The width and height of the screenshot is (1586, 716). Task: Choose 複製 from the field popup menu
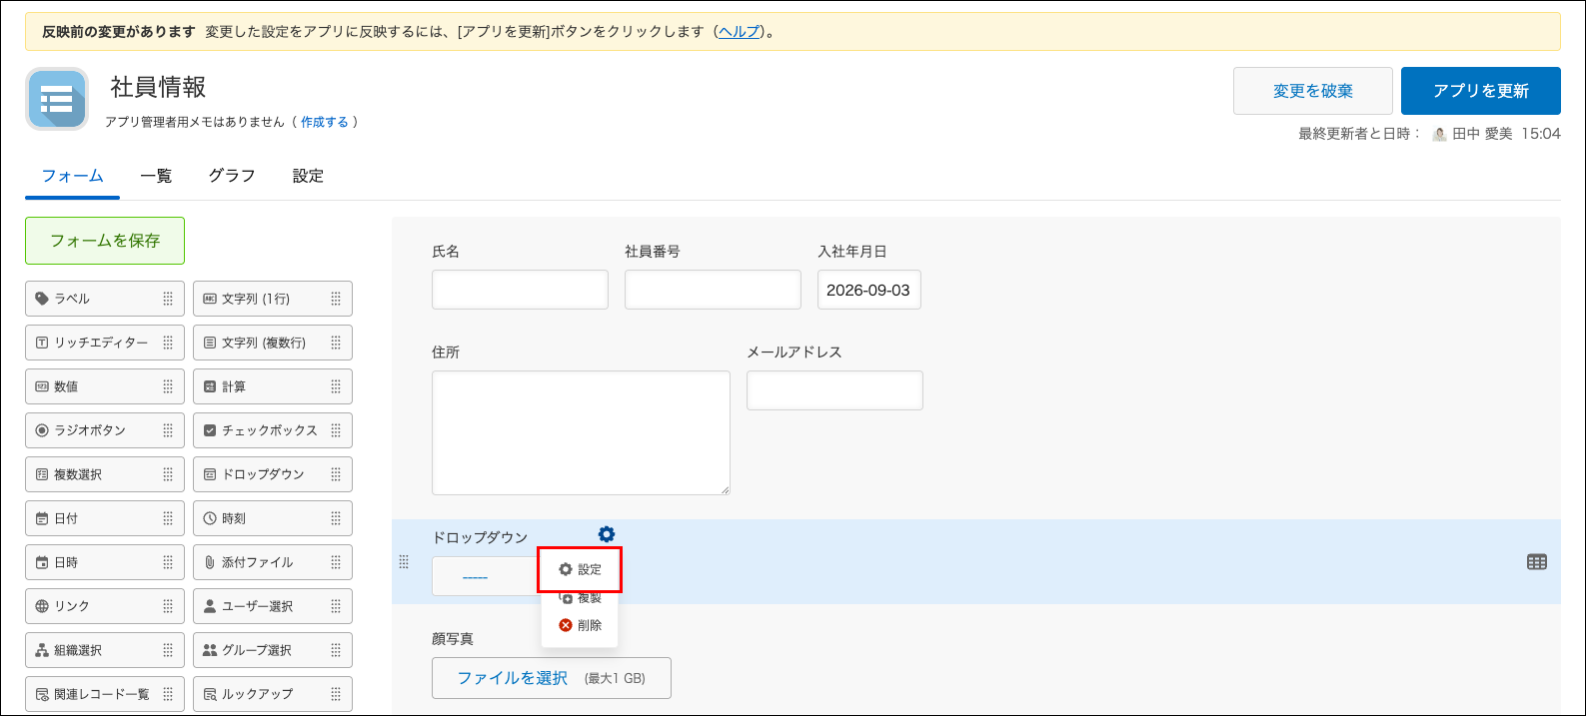coord(580,597)
